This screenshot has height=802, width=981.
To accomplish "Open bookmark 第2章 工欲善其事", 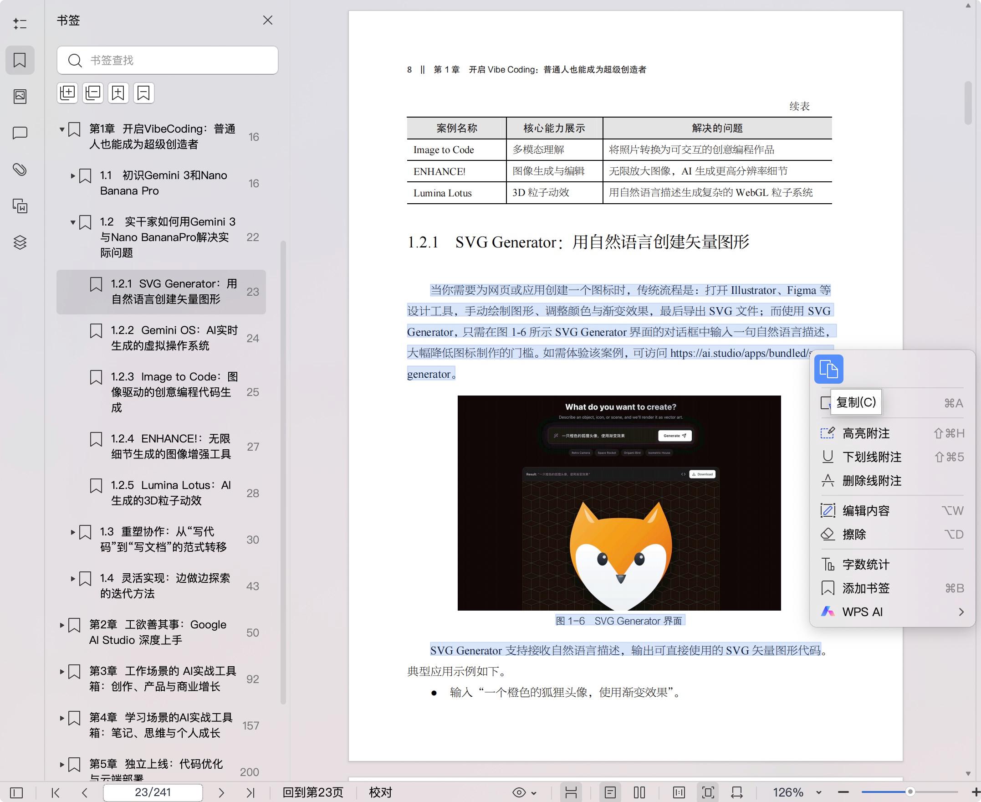I will coord(161,632).
